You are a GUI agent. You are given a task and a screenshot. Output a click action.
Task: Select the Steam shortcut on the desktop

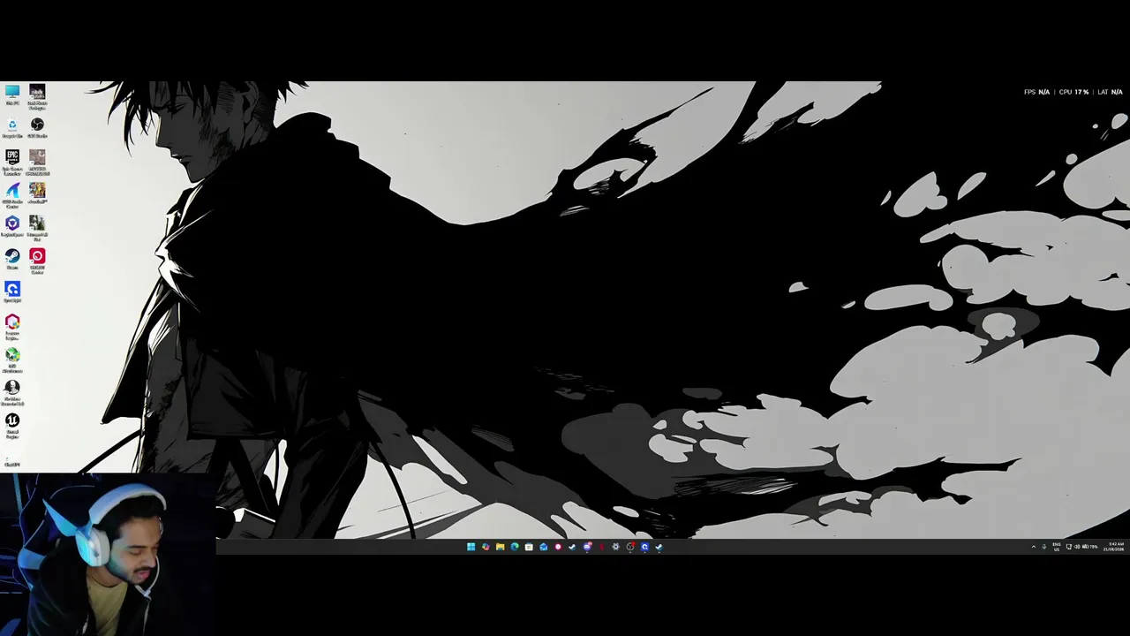click(12, 259)
